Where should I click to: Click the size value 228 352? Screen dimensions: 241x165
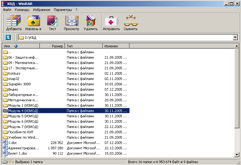(x=57, y=143)
